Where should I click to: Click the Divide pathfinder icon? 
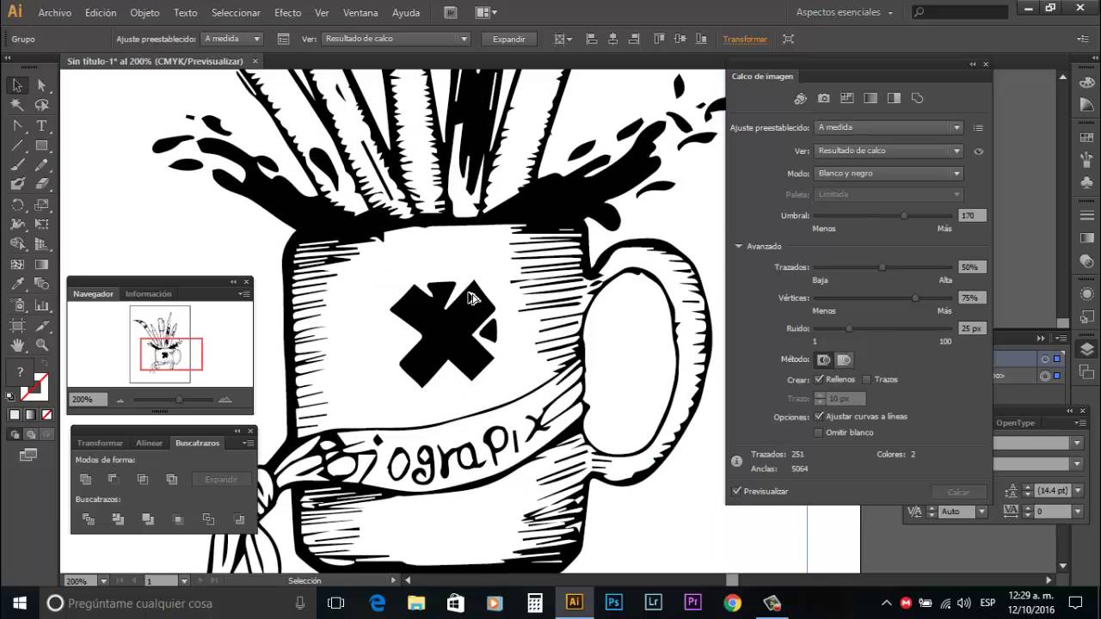click(88, 519)
